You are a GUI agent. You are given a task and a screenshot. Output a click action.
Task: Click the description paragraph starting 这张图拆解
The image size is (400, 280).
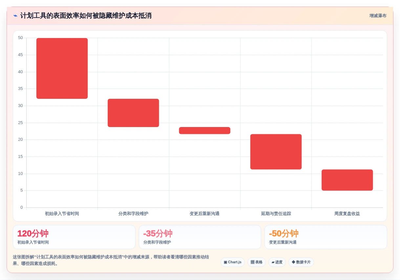click(x=111, y=260)
